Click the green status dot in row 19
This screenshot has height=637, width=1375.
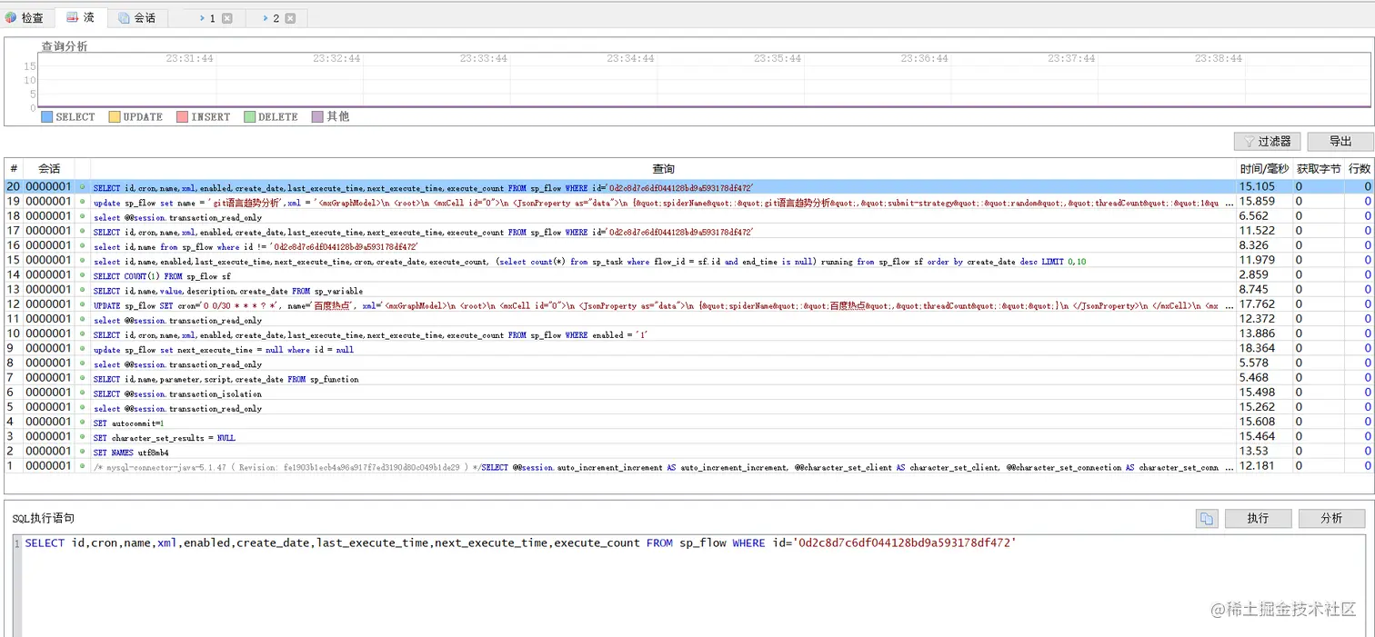pos(83,202)
